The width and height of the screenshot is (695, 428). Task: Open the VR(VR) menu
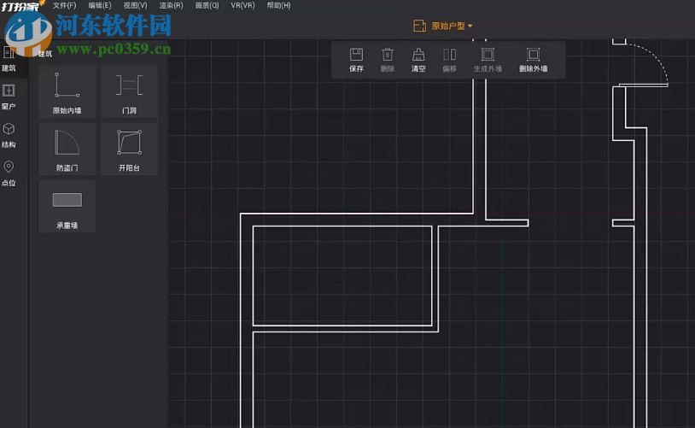242,5
